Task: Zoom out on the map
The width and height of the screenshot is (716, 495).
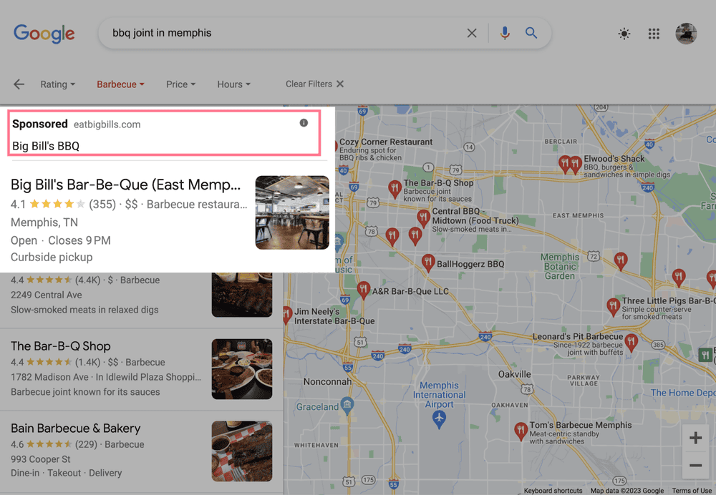Action: [x=695, y=466]
